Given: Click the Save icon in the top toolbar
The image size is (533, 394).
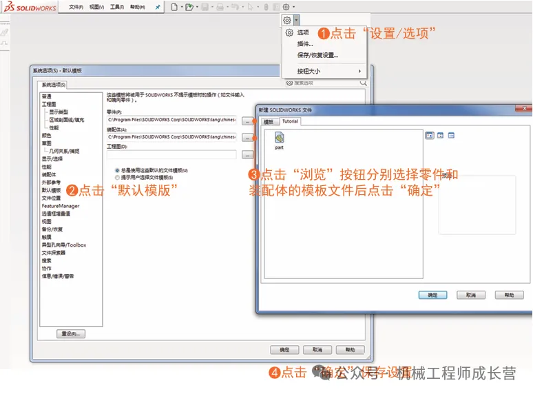Looking at the screenshot, I should [x=205, y=7].
